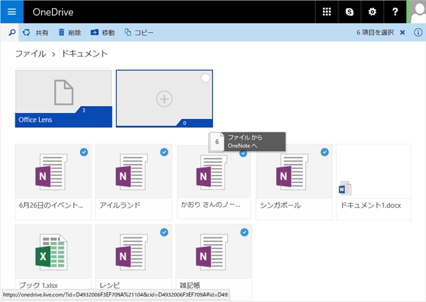Click the 6月26日のイベント file name
Image resolution: width=426 pixels, height=302 pixels.
coord(51,206)
